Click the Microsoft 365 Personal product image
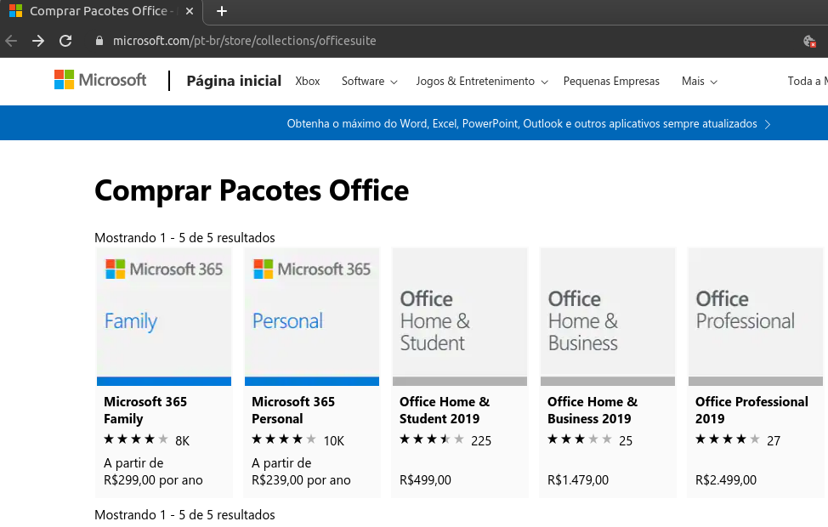The image size is (828, 527). (x=311, y=314)
